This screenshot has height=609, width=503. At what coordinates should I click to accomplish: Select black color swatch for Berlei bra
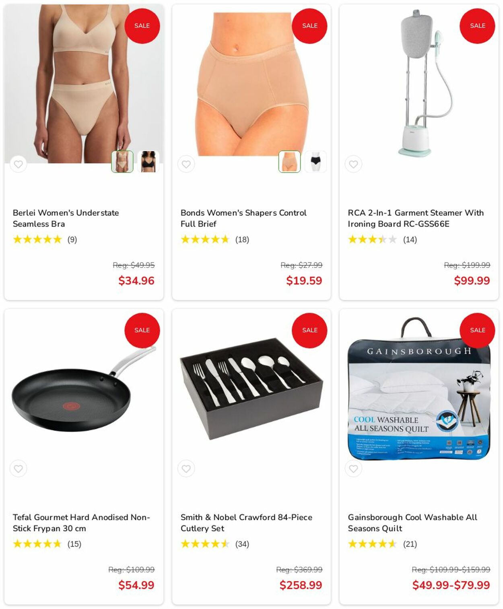pos(148,161)
